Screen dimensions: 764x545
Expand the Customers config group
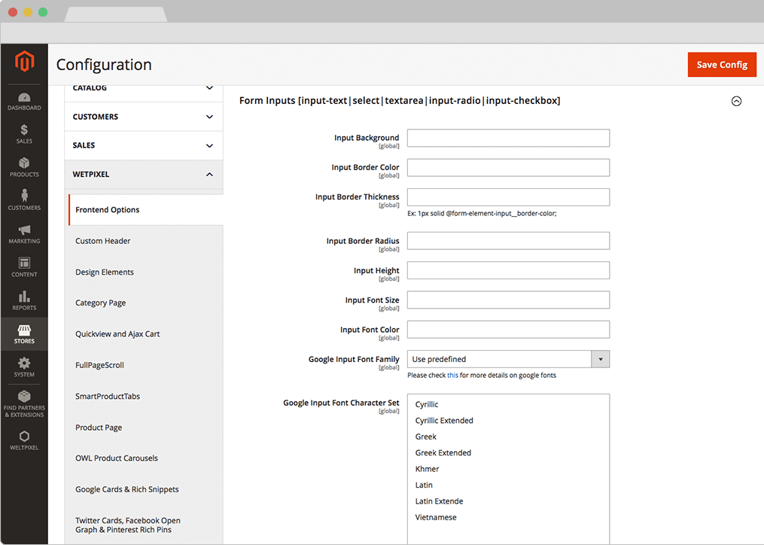coord(143,117)
